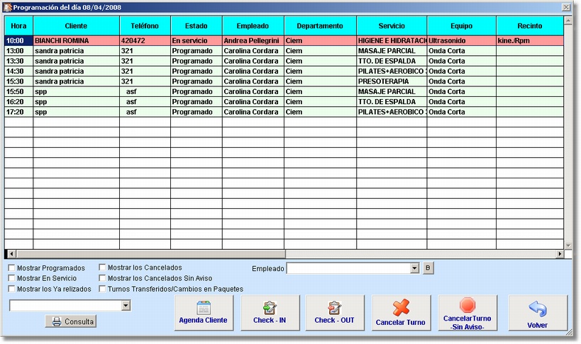581x344 pixels.
Task: Click the Ultrasonido equipment cell
Action: 461,40
